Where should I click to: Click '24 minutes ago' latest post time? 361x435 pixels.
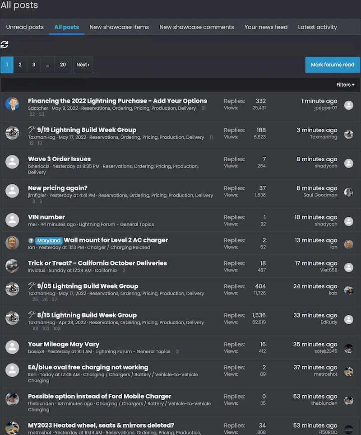click(315, 286)
